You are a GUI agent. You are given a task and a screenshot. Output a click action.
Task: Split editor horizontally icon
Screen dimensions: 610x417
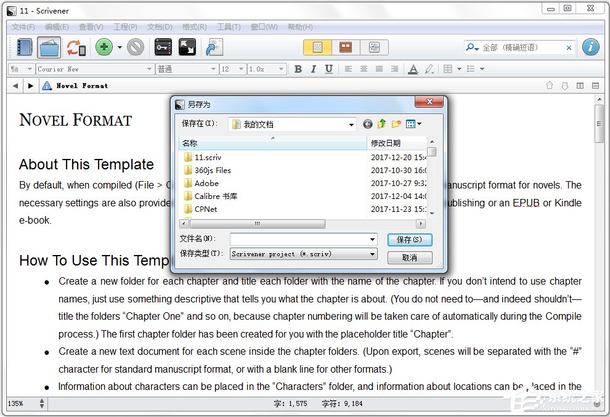(595, 86)
